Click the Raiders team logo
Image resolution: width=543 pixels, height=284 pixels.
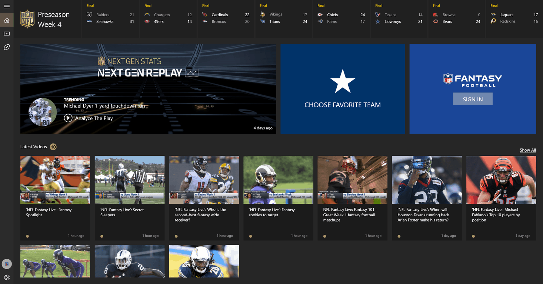89,15
